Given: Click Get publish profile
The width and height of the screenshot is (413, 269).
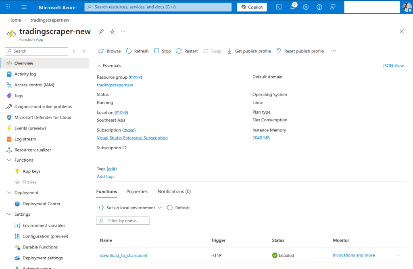Looking at the screenshot, I should point(249,51).
